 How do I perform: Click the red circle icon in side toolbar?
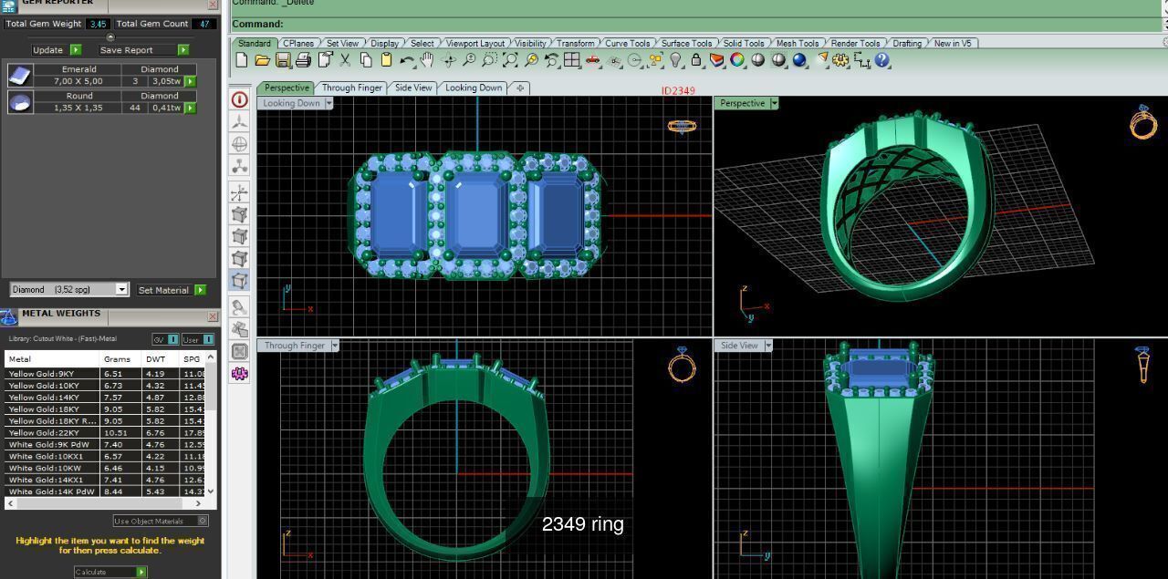pyautogui.click(x=239, y=99)
